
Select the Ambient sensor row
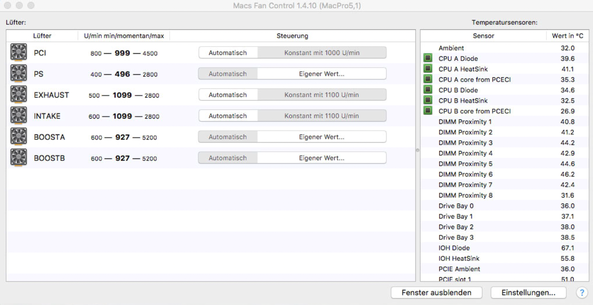(505, 48)
